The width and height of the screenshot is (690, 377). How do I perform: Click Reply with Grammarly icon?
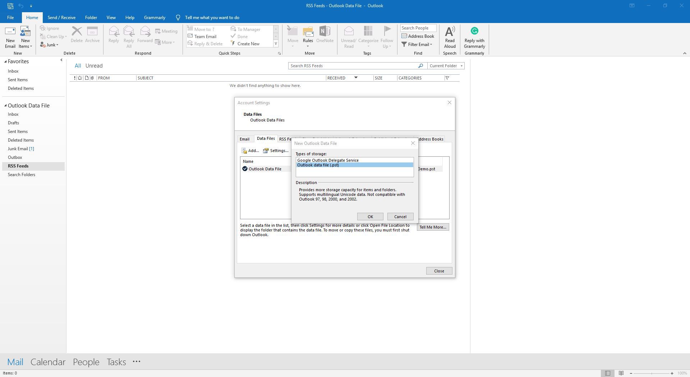(474, 37)
